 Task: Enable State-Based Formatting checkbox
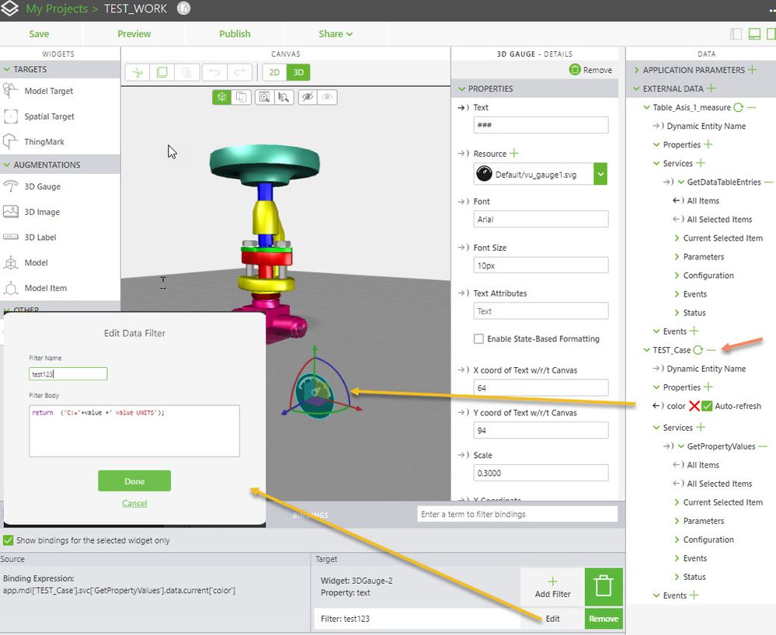pos(478,339)
